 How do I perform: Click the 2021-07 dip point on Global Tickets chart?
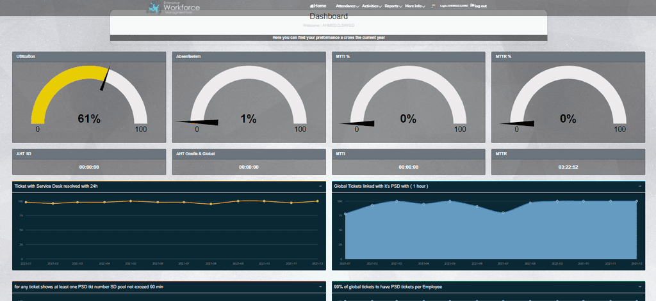(x=503, y=213)
